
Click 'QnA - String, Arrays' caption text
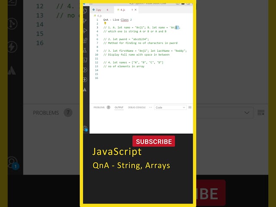click(131, 166)
